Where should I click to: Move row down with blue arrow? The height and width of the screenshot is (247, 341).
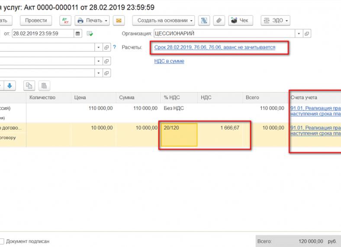click(10, 86)
